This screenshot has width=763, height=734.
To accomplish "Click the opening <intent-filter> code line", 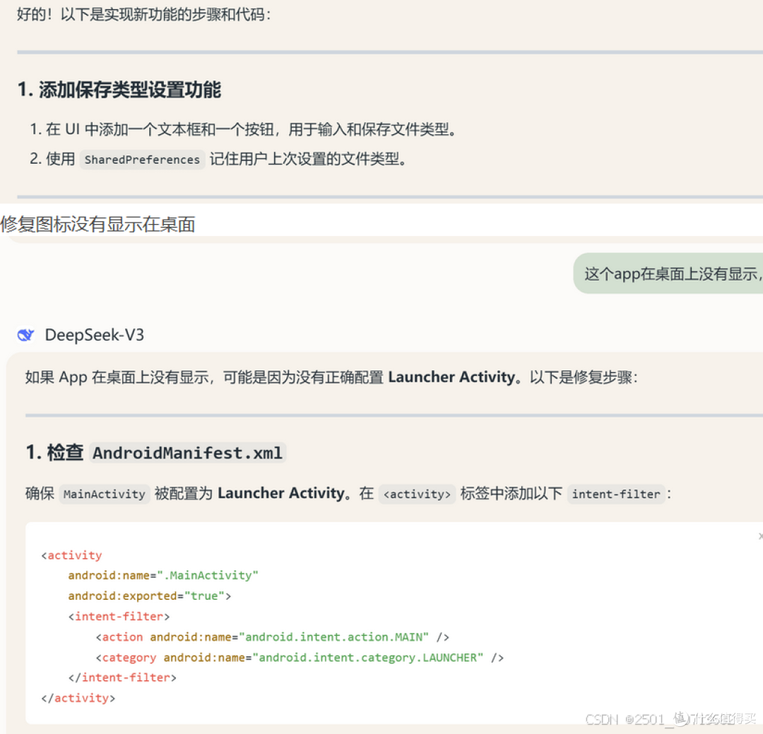I will [119, 616].
